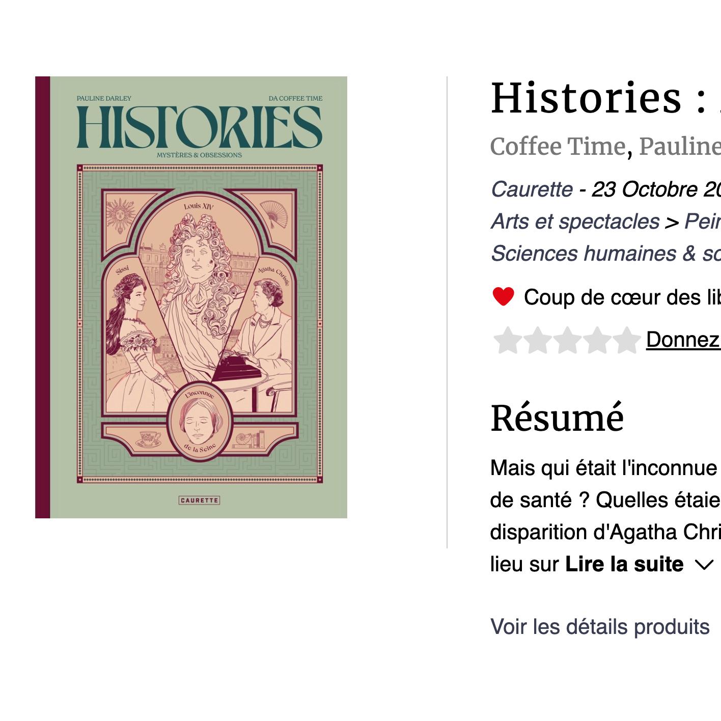Expand the Lire la suite summary text
The image size is (721, 721).
point(624,564)
